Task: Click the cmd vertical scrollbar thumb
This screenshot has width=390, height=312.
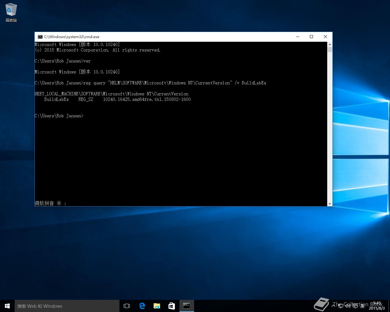Action: click(330, 49)
